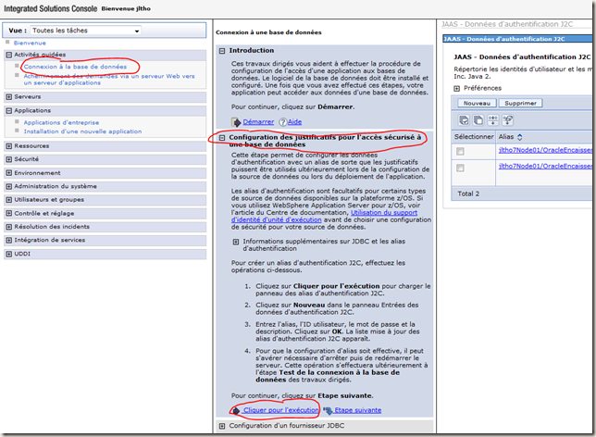Open second jltho7Node01/OracleEncaisse alias link

click(545, 166)
